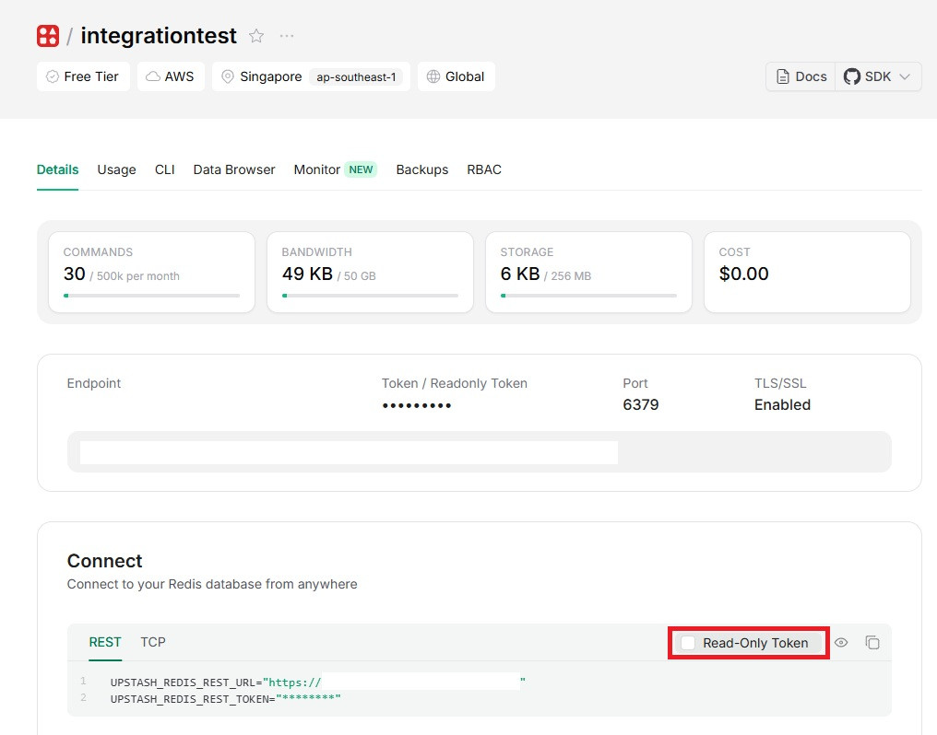Click the red Upstash logo icon
Viewport: 937px width, 735px height.
[x=48, y=36]
